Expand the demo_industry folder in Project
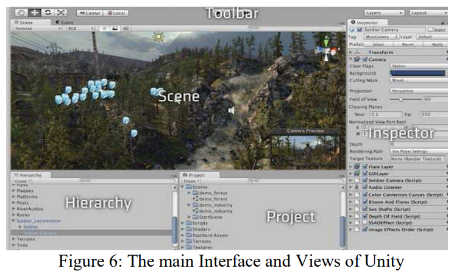Screen dimensions: 451x274 tap(189, 205)
